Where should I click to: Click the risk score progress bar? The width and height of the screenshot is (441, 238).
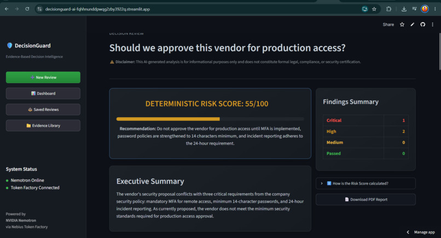tap(210, 119)
